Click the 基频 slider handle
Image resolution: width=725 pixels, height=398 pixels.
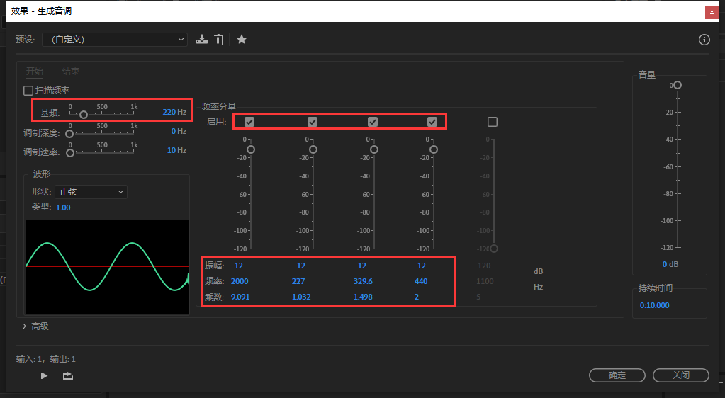click(x=83, y=115)
